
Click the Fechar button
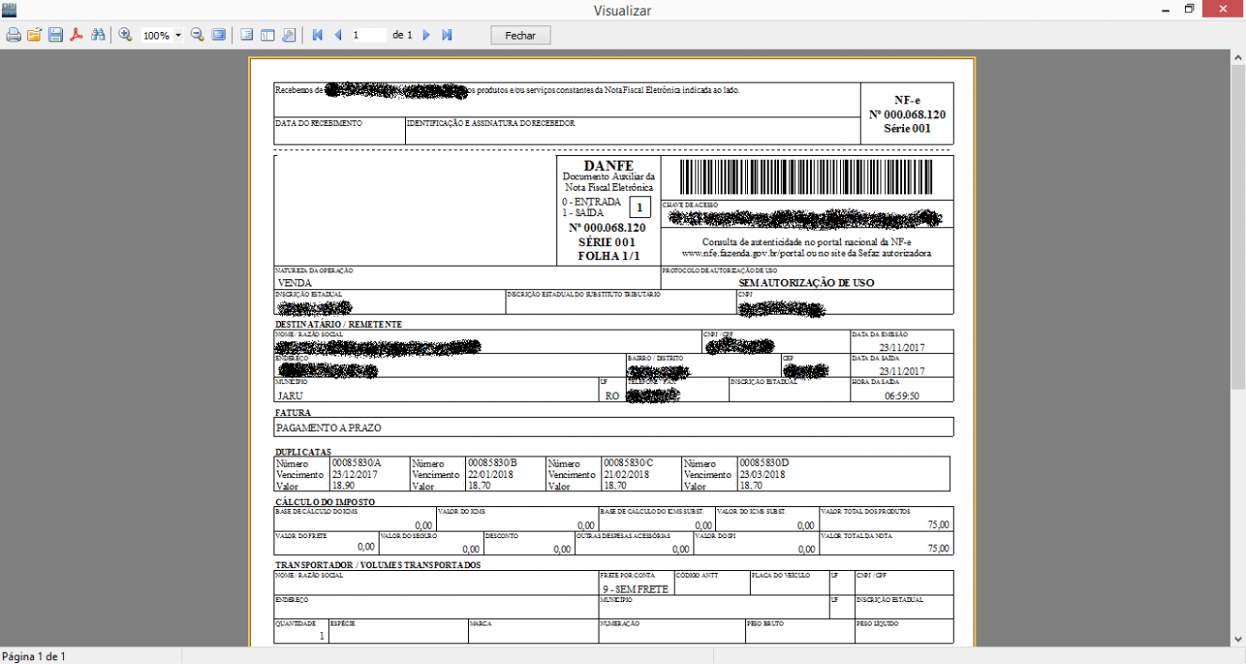click(521, 35)
